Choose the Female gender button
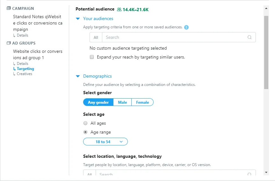275x181 pixels. tap(142, 102)
